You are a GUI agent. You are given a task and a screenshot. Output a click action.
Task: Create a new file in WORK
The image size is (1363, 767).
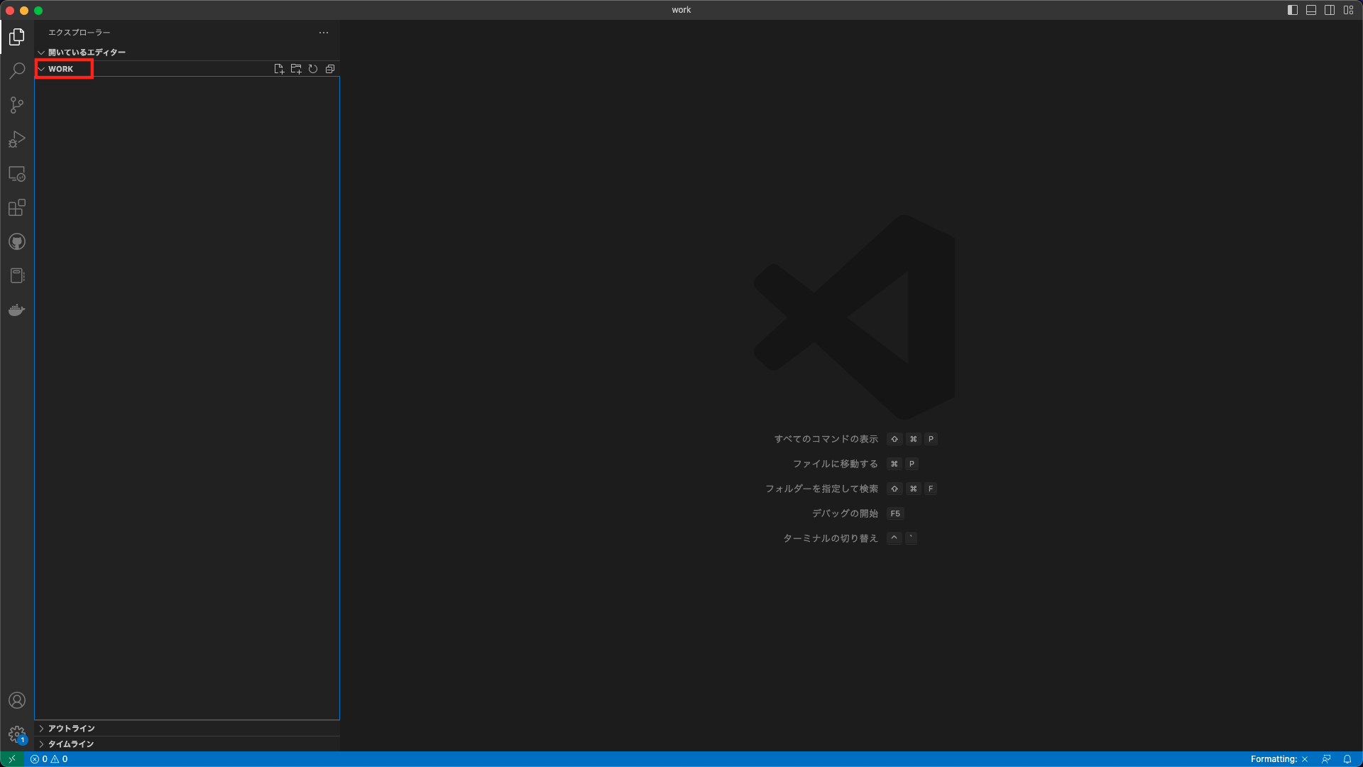[278, 68]
